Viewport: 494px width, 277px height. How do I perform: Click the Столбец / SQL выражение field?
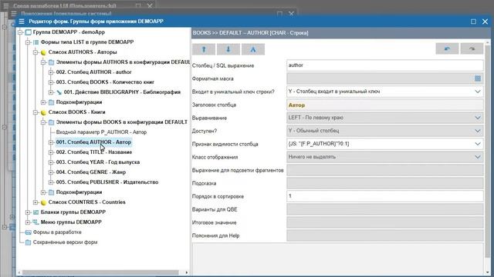click(384, 65)
